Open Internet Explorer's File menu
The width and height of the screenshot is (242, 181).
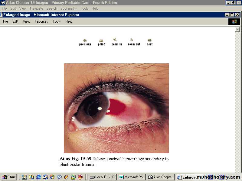coord(5,21)
